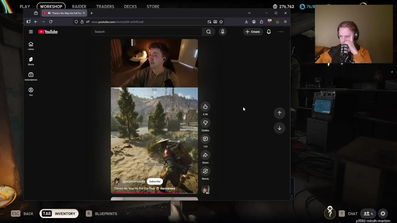Click the shield tracking protection icon

[x=76, y=22]
